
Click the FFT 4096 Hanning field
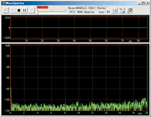click(x=87, y=12)
